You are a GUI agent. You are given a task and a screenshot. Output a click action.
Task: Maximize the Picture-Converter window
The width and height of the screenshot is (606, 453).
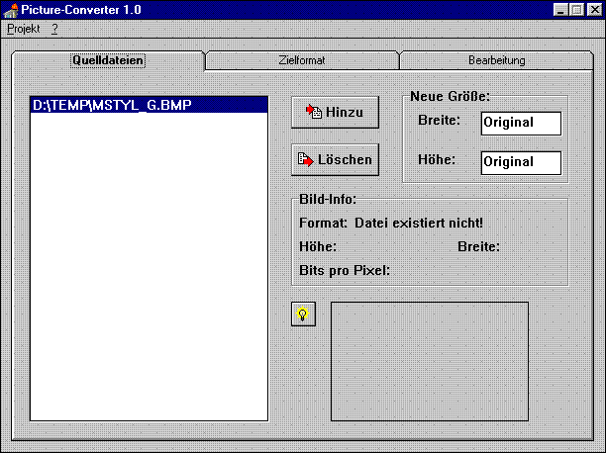coord(576,10)
